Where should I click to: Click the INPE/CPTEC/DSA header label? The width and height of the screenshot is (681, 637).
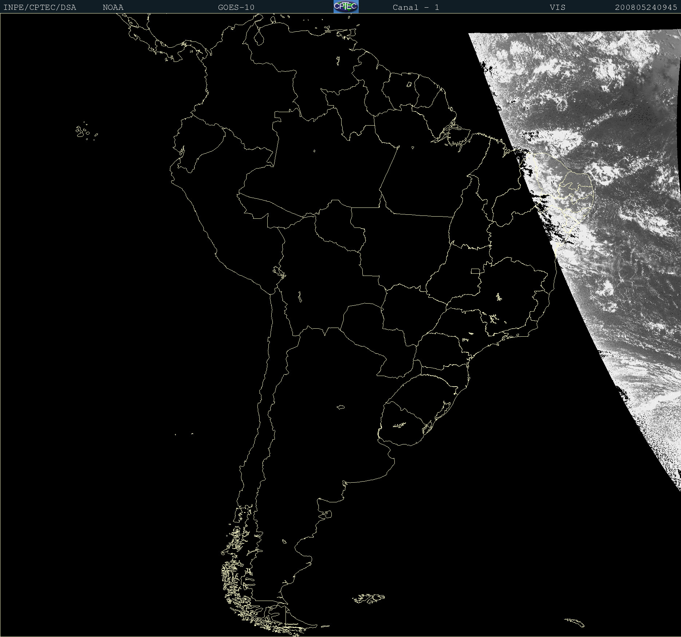[x=40, y=7]
